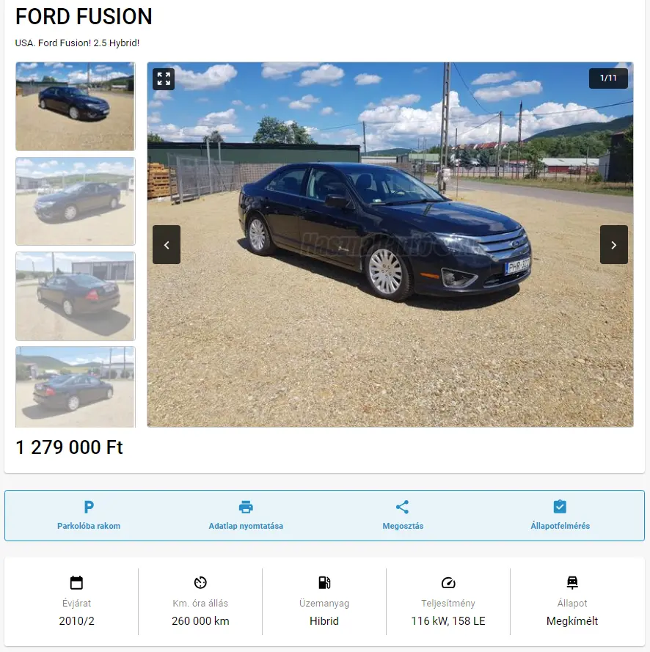Select the fourth thumbnail showing car side-rear
Screen dimensions: 650x652
76,387
